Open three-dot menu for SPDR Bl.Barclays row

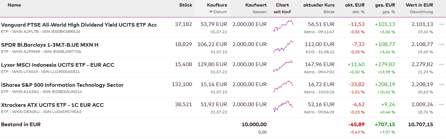click(x=441, y=44)
